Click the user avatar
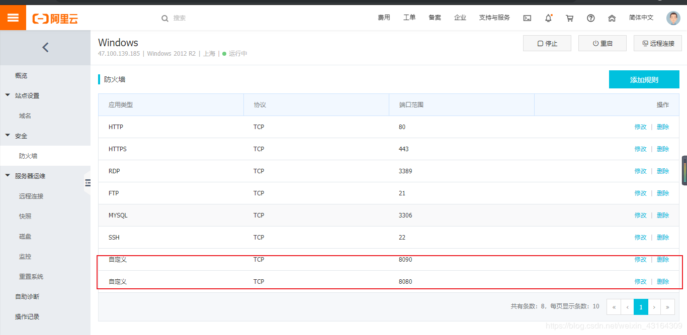Screen dimensions: 687x335 tap(672, 18)
